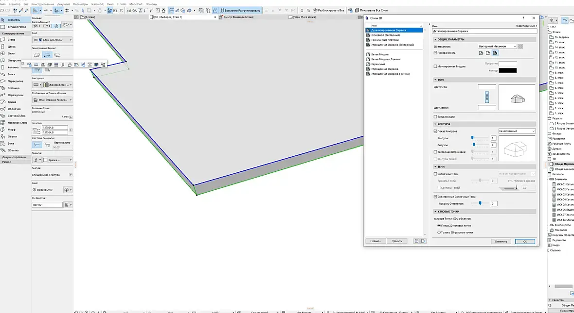Viewport: 574px width, 313px height.
Task: Enable the Векторная Штриховка checkbox
Action: pyautogui.click(x=435, y=152)
